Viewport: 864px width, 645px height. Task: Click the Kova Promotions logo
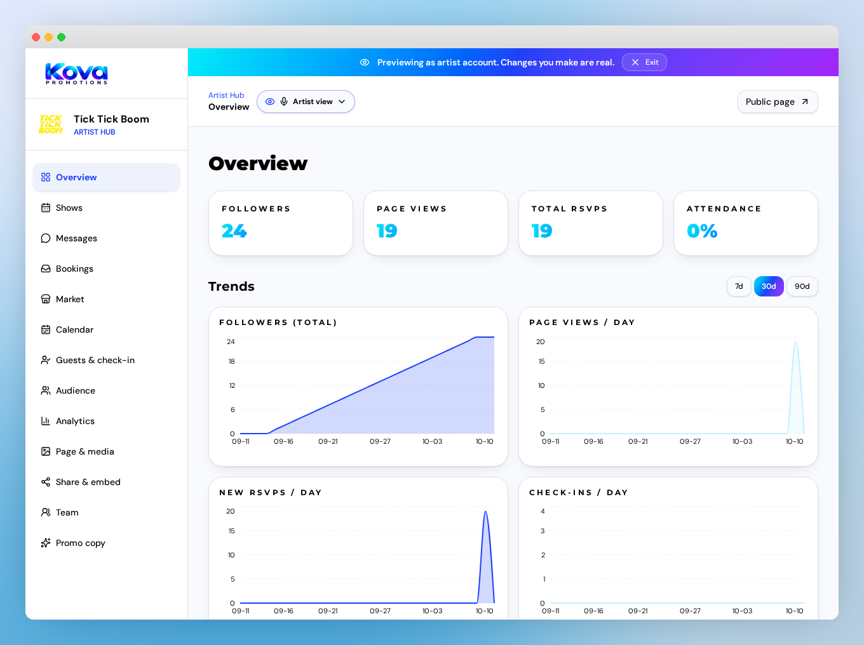pyautogui.click(x=76, y=74)
